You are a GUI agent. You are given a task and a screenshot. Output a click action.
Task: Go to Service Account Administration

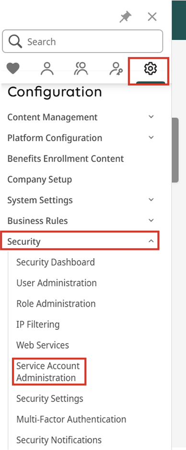[49, 372]
